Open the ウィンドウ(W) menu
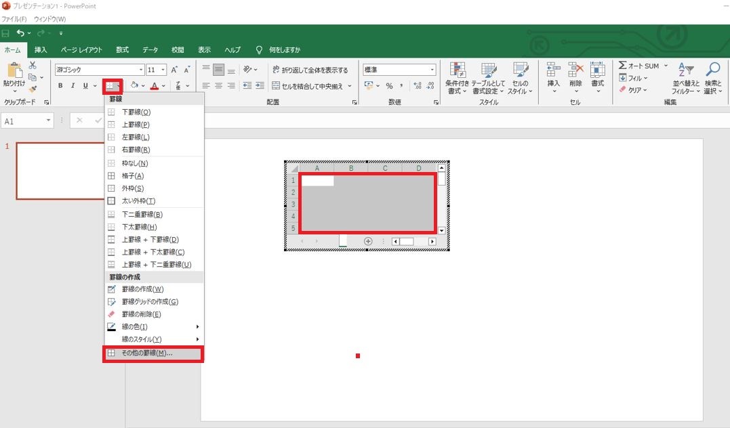Screen dimensions: 730x428 [49, 19]
